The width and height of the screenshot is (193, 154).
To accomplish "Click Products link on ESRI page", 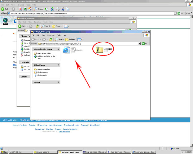I will pos(23,125).
